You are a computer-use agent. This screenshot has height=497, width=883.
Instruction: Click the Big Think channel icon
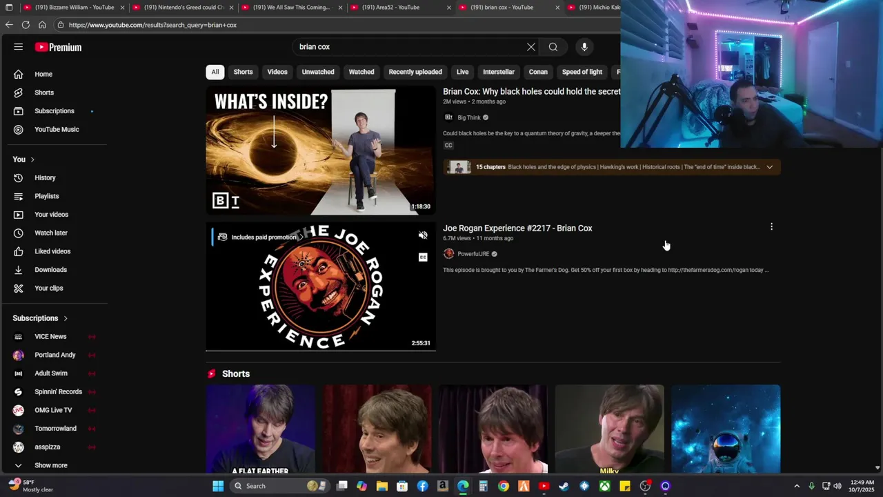(449, 117)
